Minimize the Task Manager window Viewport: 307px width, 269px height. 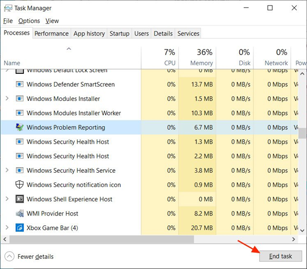[246, 8]
